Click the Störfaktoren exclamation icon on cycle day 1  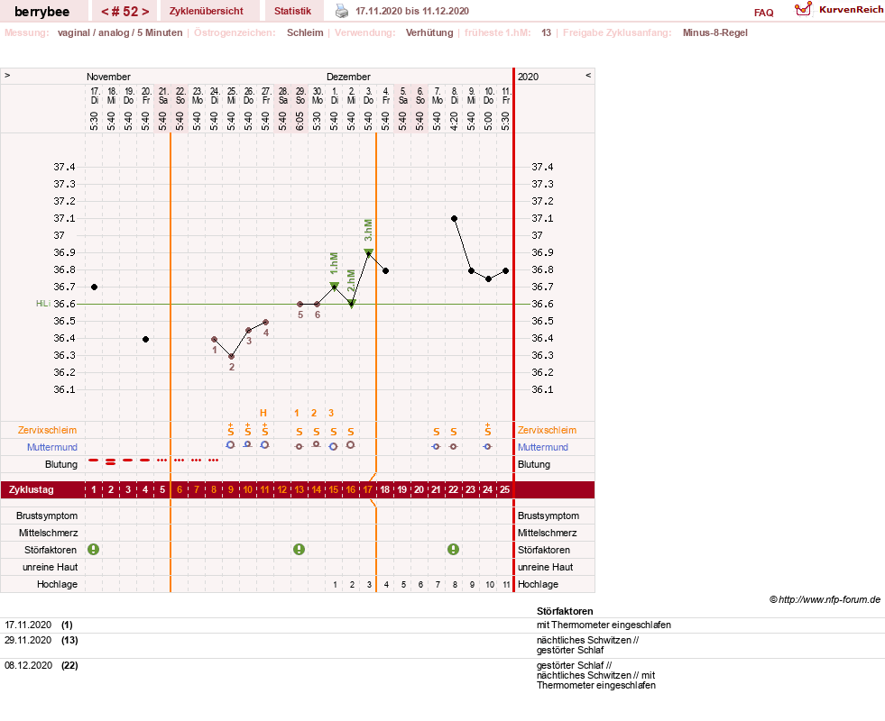click(94, 550)
